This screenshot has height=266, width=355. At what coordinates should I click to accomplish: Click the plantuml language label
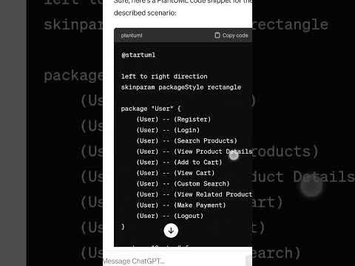tap(132, 35)
